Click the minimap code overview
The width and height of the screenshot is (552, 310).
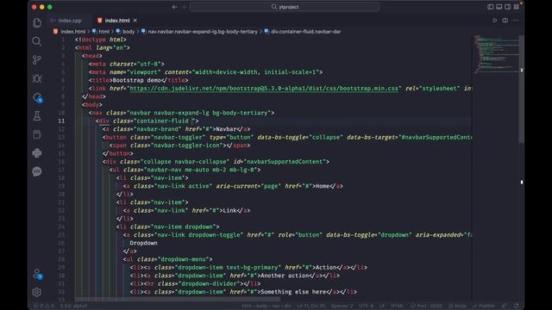[496, 53]
